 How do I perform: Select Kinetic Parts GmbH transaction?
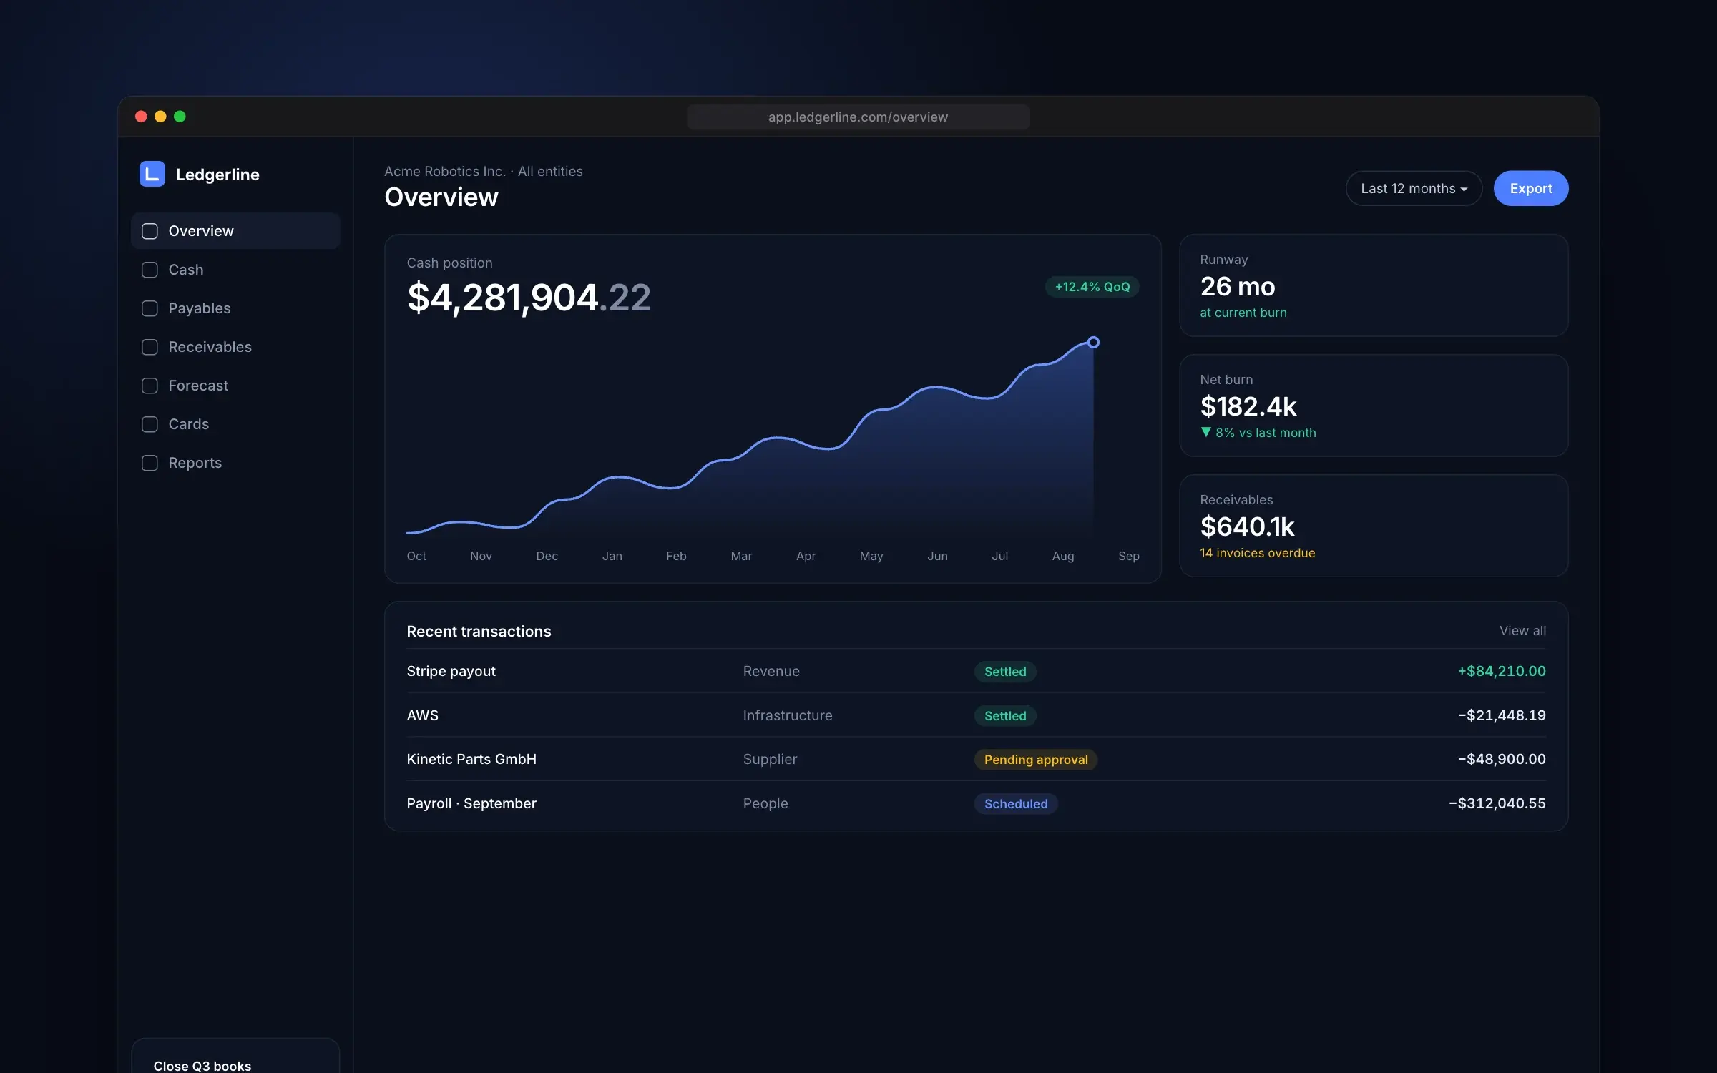pyautogui.click(x=471, y=759)
